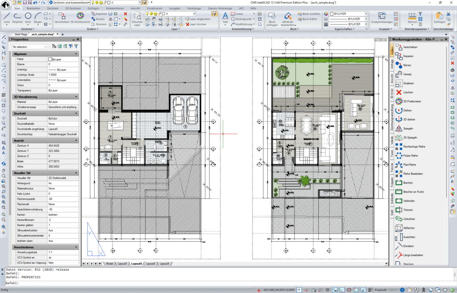This screenshot has height=293, width=457.
Task: Click the Gruppenmanager icon
Action: click(x=381, y=17)
